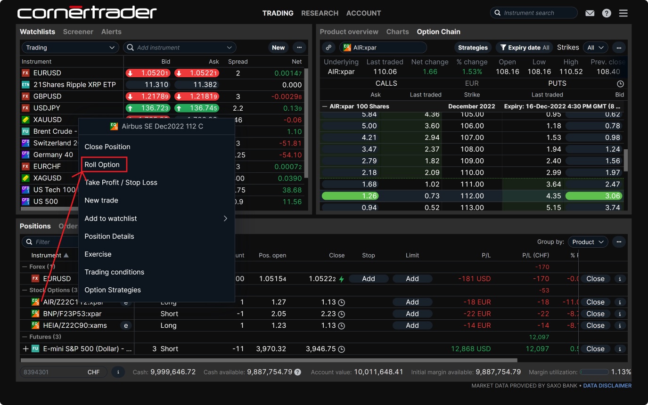The image size is (648, 405).
Task: Choose Close Position from context menu
Action: coord(107,147)
